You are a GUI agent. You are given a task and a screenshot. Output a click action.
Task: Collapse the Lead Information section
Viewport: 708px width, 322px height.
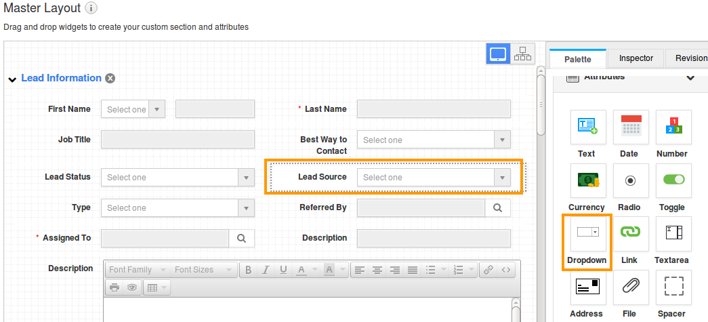tap(12, 79)
